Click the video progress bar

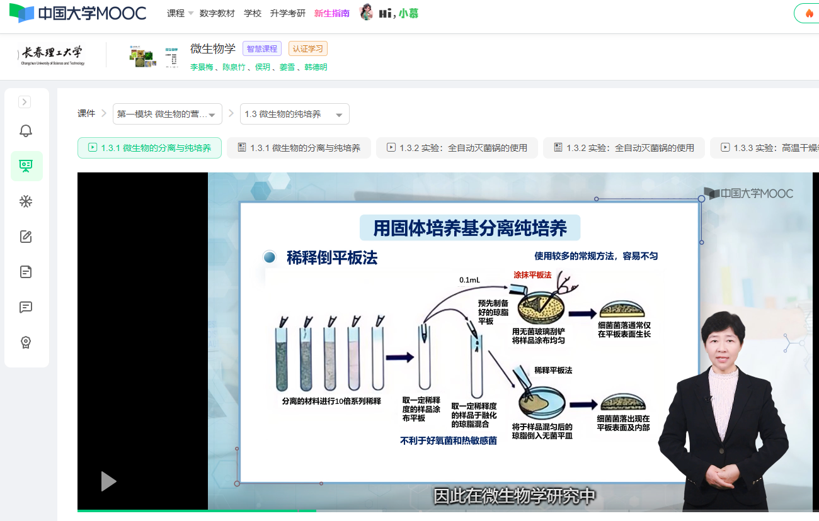pos(441,510)
